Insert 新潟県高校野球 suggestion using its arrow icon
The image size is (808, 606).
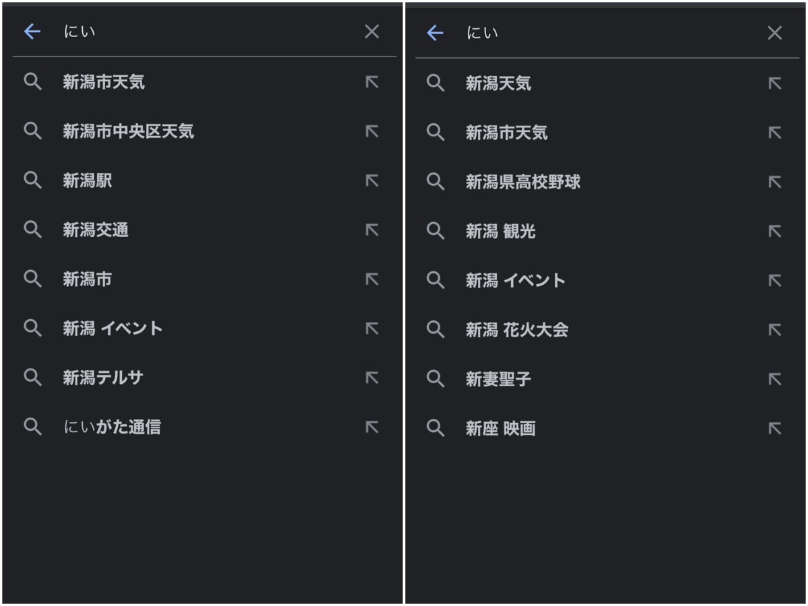tap(775, 182)
